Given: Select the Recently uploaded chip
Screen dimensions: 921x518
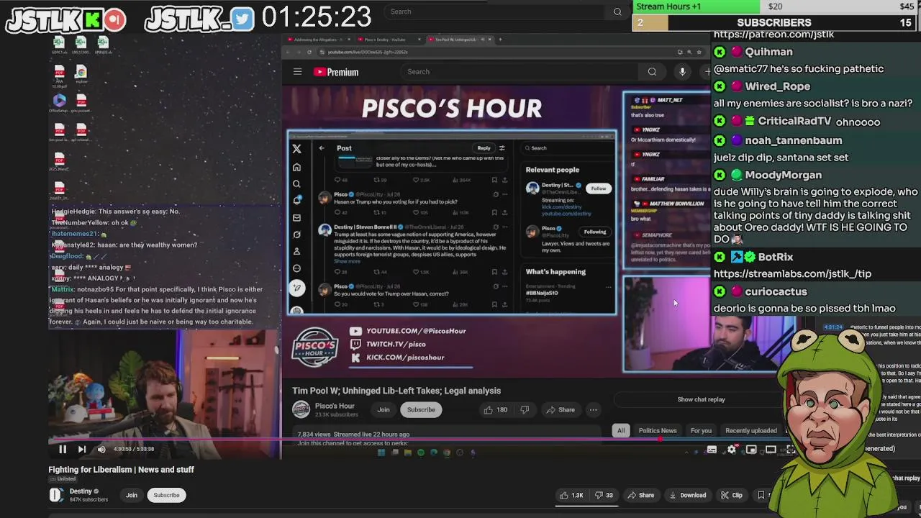Looking at the screenshot, I should (751, 430).
